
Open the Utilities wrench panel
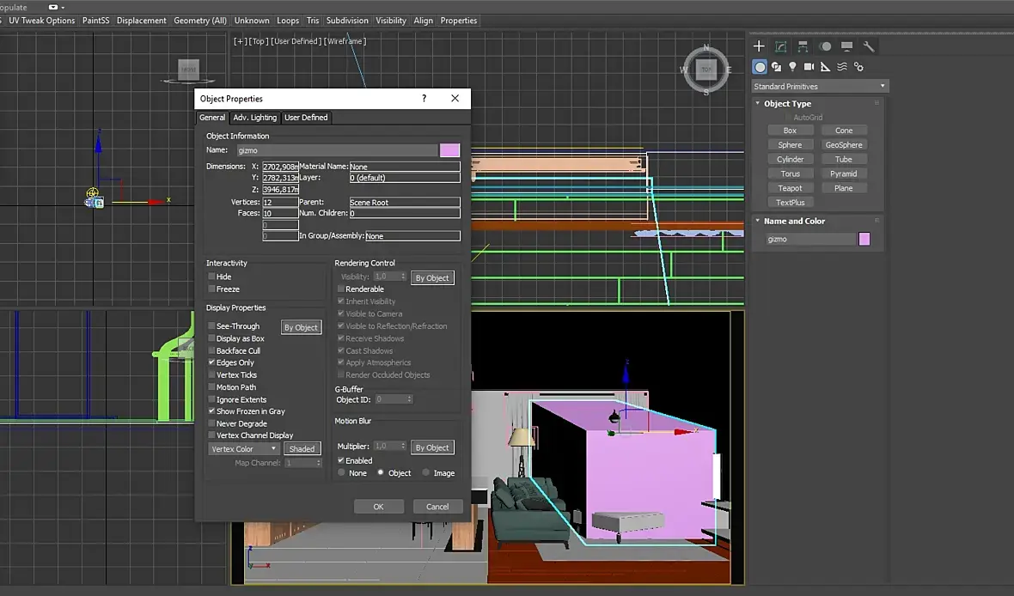click(869, 46)
